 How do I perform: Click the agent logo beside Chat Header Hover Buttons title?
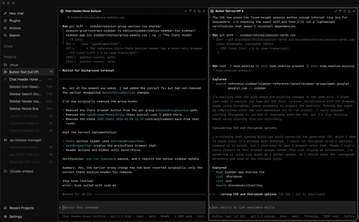[x=62, y=11]
